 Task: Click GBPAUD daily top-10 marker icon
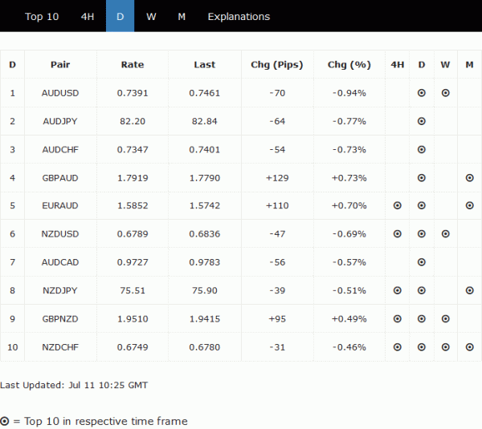(x=422, y=178)
